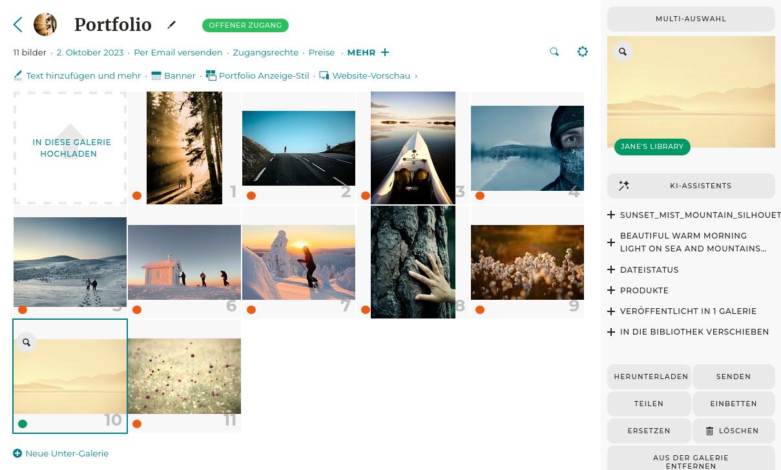Click magnifier icon on preview image in sidebar
The image size is (781, 470).
[x=623, y=52]
